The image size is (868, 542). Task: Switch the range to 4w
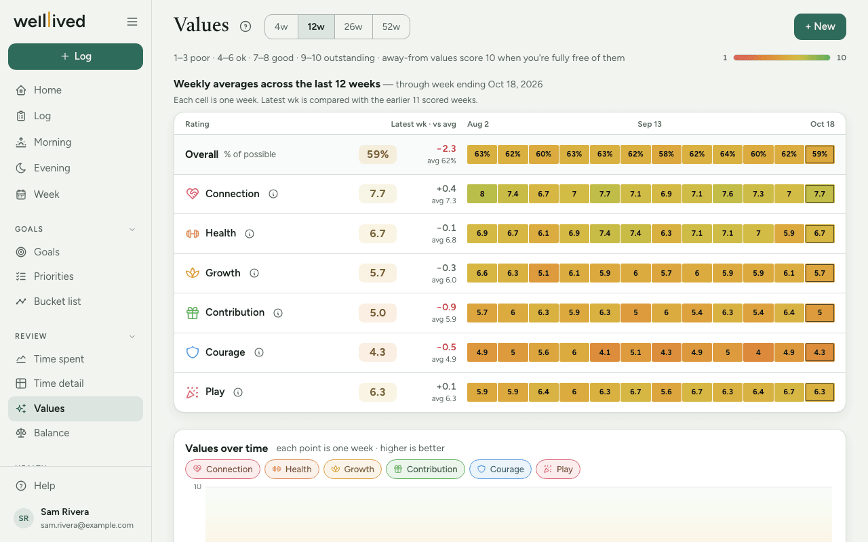pos(281,27)
